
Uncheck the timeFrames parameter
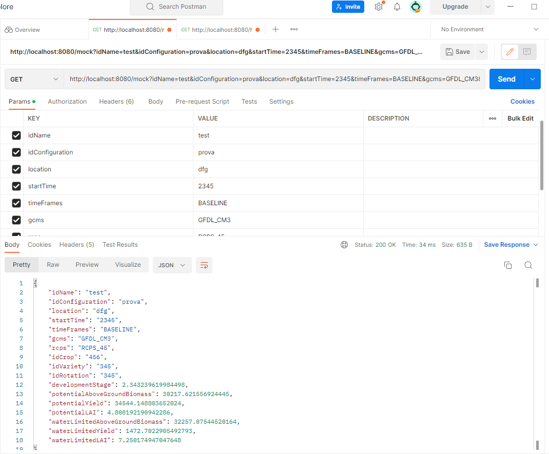(x=16, y=203)
